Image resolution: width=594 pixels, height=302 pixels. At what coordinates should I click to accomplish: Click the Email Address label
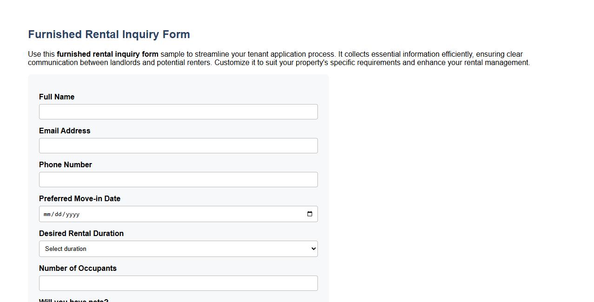65,131
